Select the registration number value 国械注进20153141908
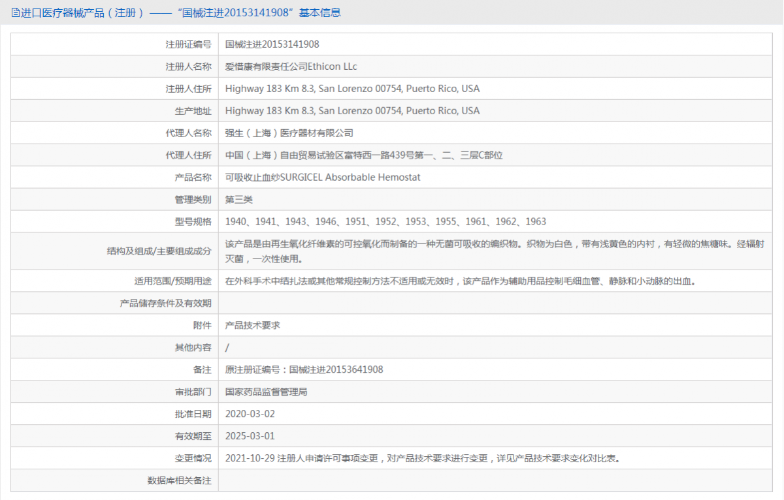The height and width of the screenshot is (500, 784). (272, 44)
